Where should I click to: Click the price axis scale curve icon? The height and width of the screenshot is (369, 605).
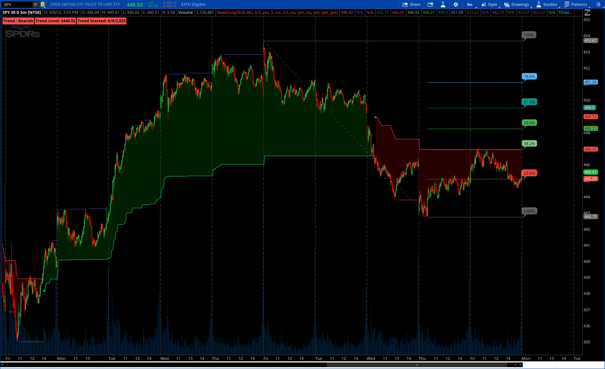point(587,12)
